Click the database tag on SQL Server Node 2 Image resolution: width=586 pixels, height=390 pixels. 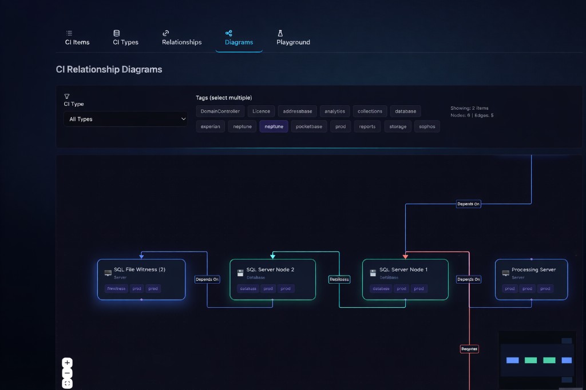click(x=248, y=288)
